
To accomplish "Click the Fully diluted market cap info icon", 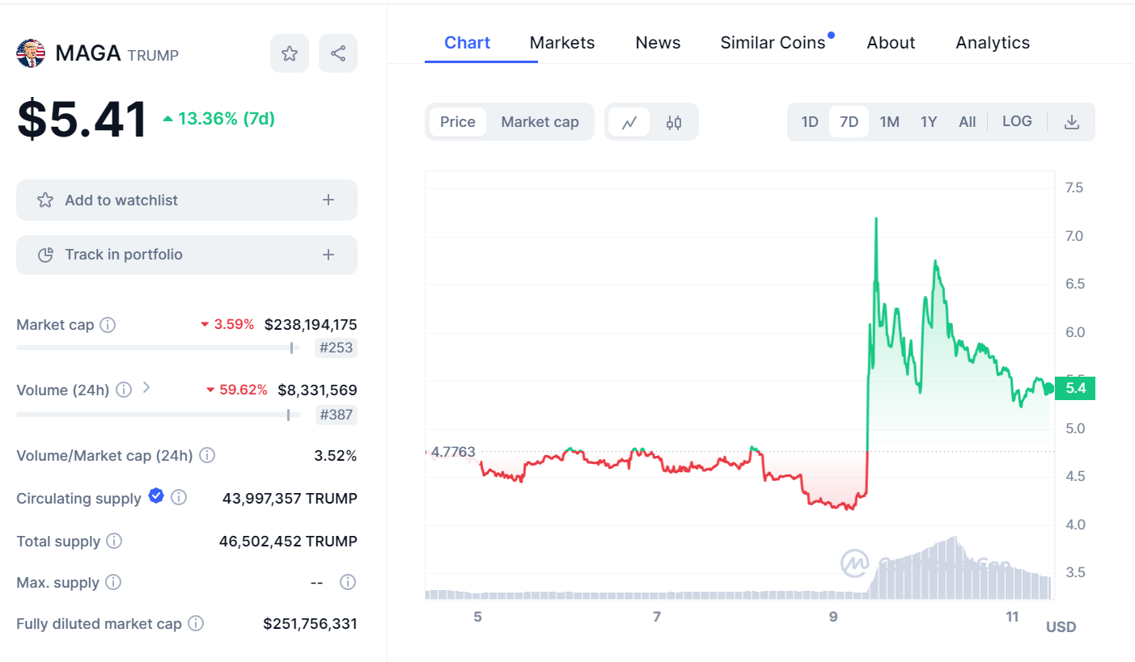I will click(196, 623).
